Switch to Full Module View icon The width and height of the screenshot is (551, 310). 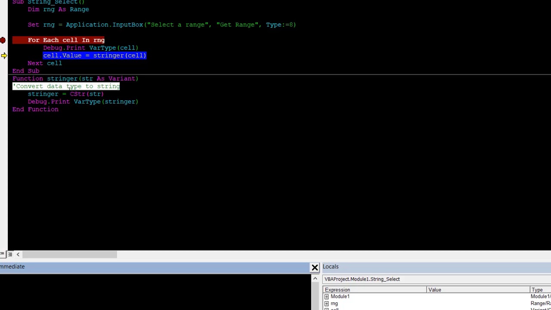tap(10, 254)
